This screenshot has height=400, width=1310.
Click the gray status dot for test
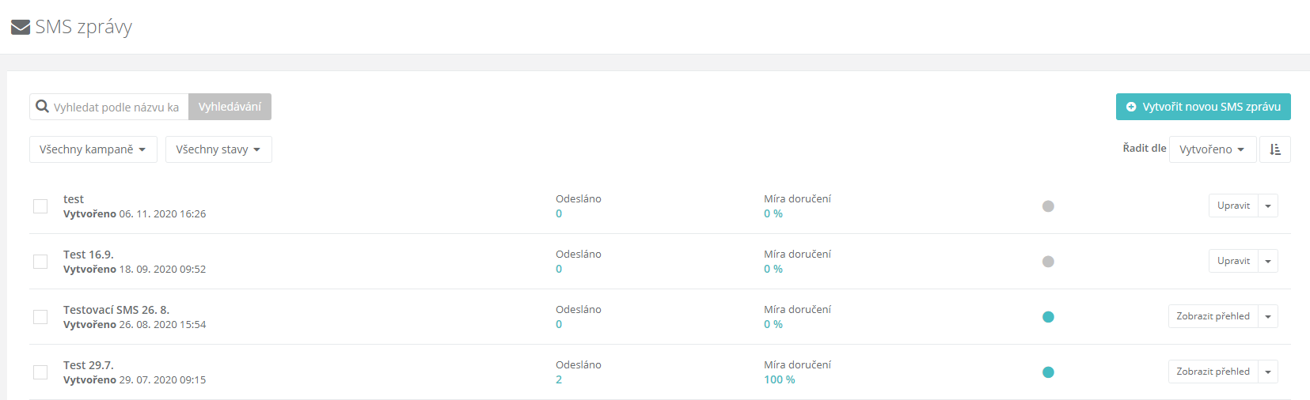coord(1048,206)
